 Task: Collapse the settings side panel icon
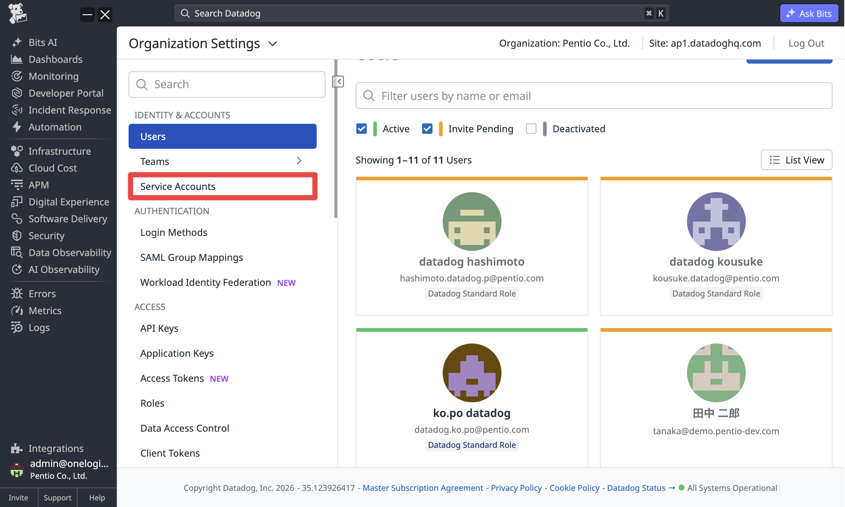coord(338,82)
